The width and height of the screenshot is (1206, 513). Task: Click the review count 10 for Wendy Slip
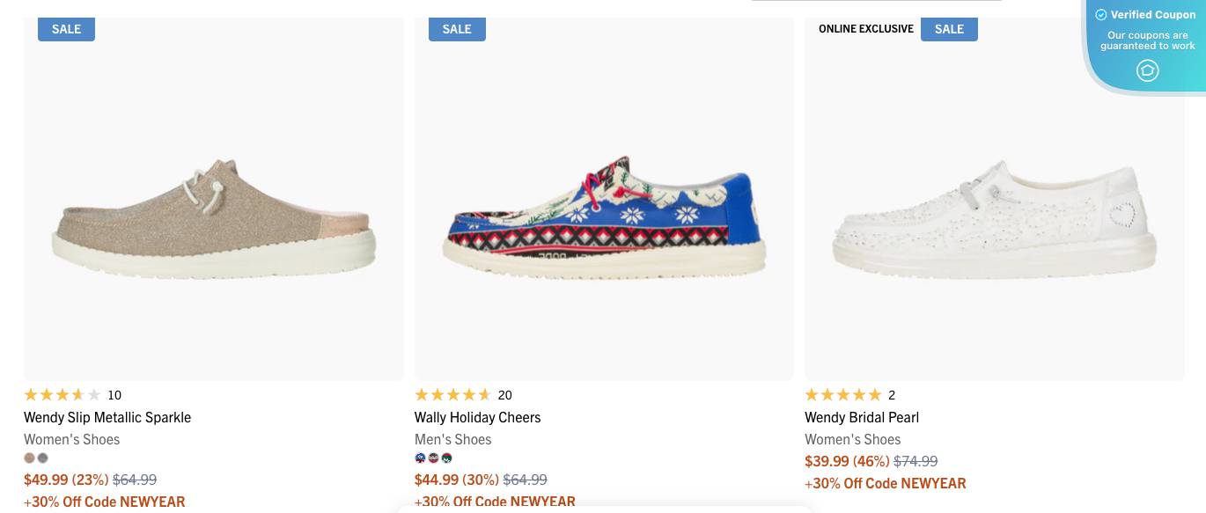pos(114,394)
